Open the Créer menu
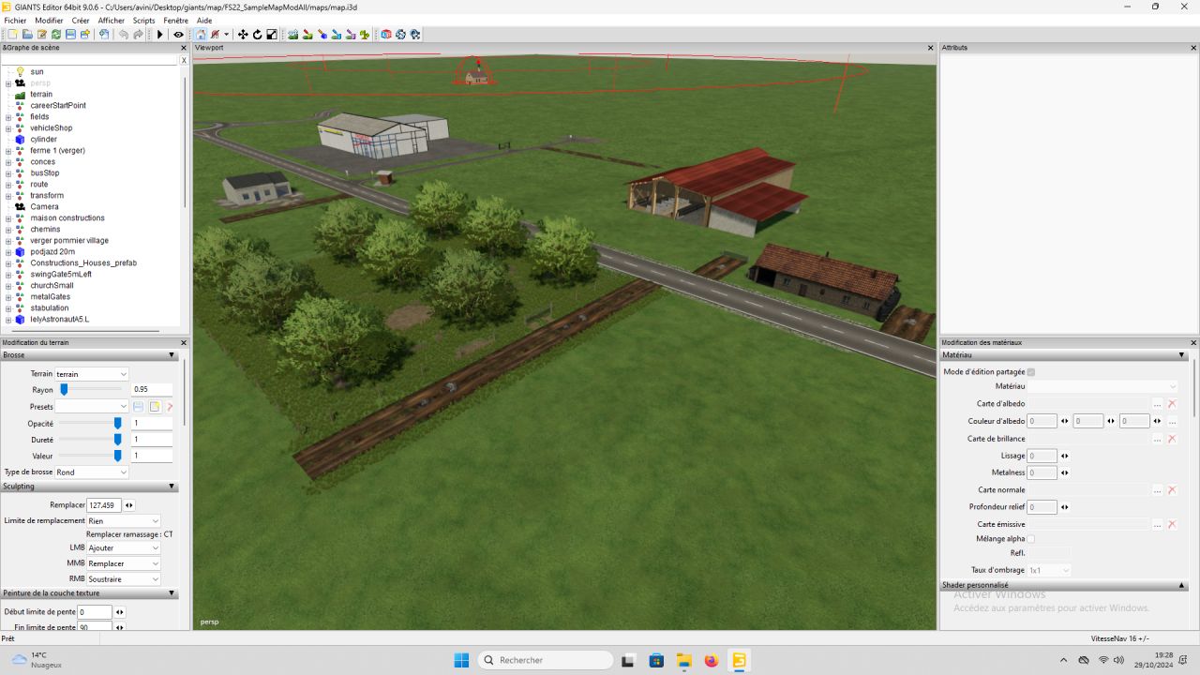 [81, 20]
